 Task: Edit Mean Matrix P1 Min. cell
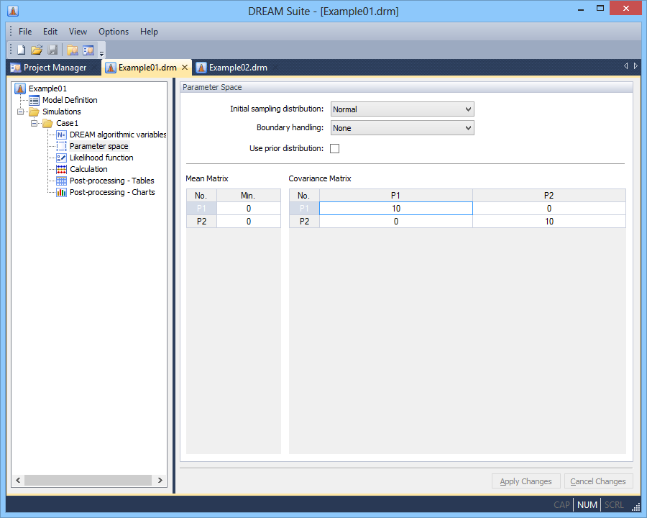(x=249, y=209)
